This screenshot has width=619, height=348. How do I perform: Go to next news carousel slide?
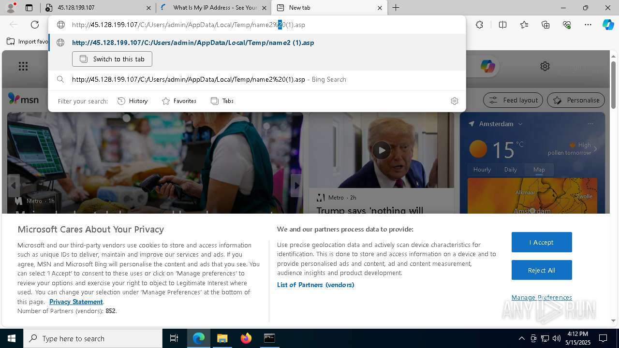296,185
